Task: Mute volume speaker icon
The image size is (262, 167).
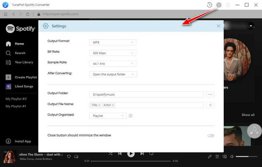Action: click(232, 157)
